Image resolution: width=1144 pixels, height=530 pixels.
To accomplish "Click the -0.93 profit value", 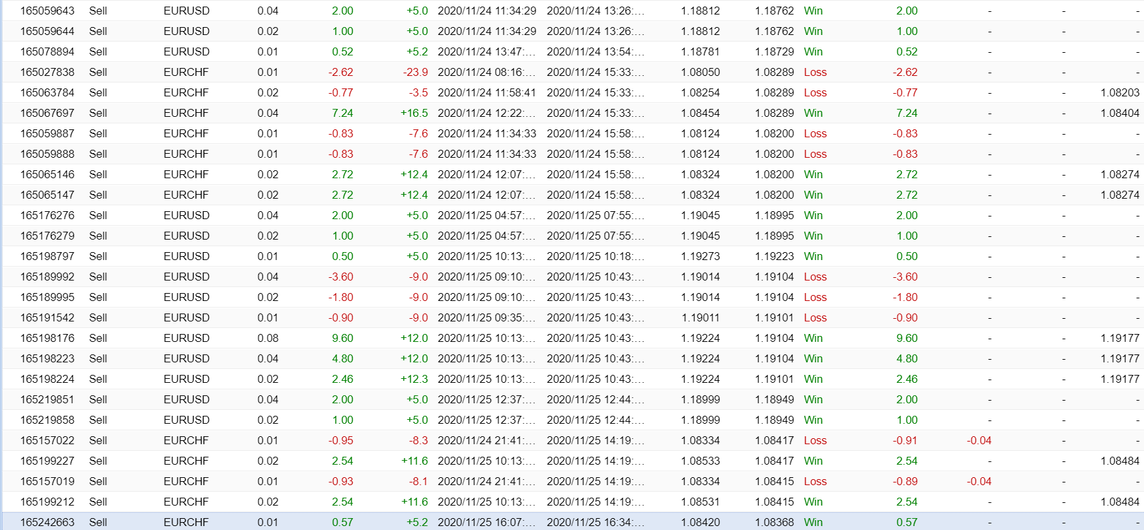I will (341, 481).
